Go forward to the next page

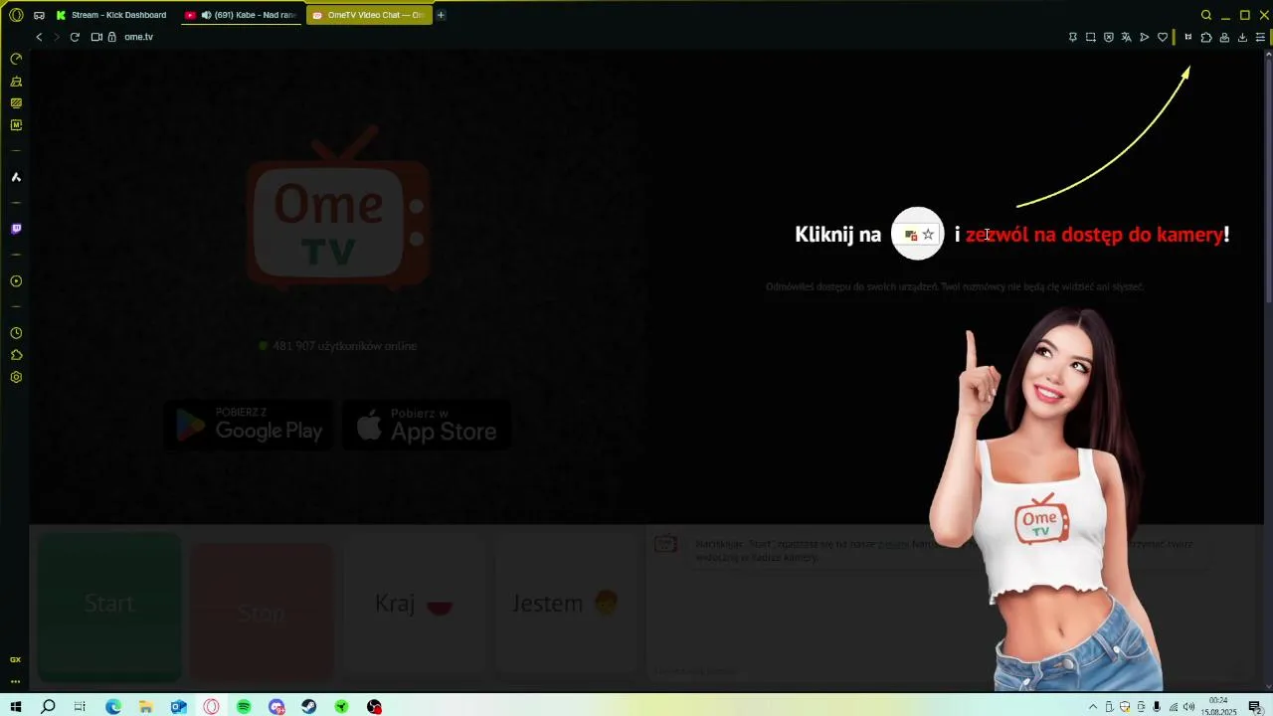click(57, 37)
